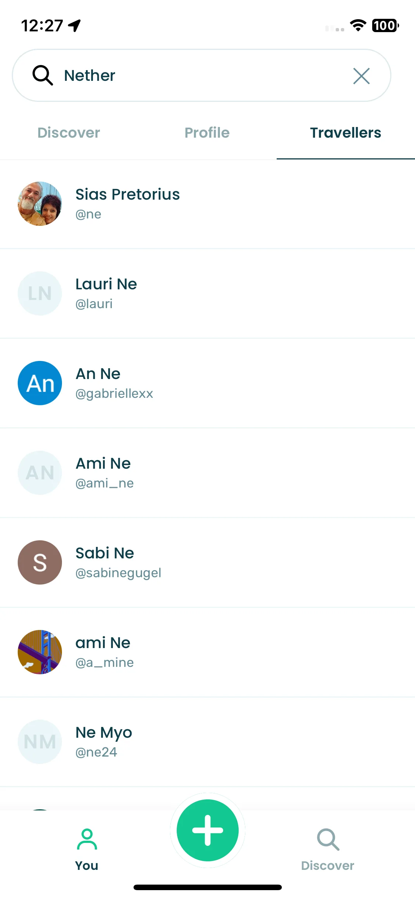Tap the NM avatar for Ne Myo
Screen dimensions: 415x899
(x=40, y=742)
